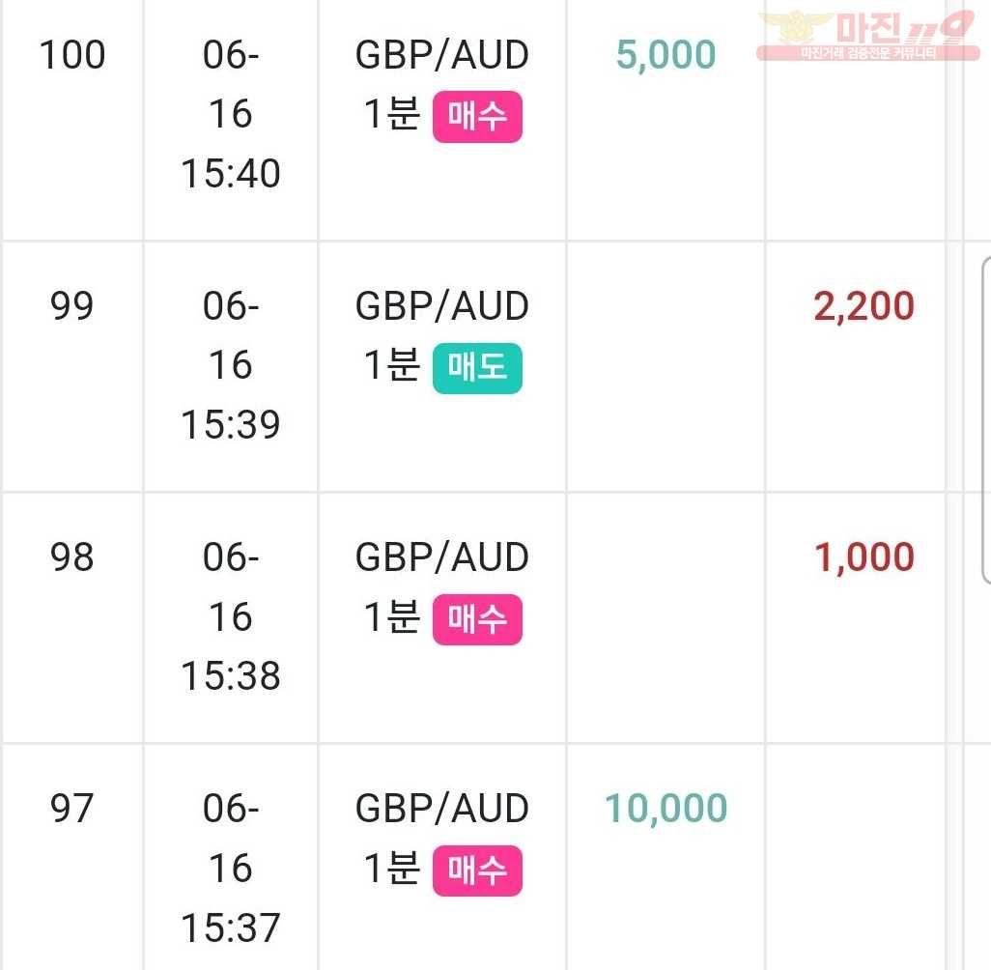This screenshot has height=970, width=991.
Task: Select the 5,000 amount in row 100
Action: pyautogui.click(x=665, y=54)
